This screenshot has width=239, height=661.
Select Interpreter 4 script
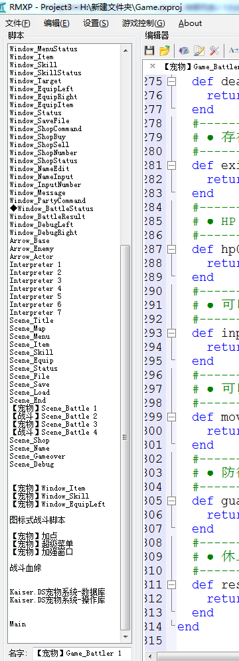[35, 289]
